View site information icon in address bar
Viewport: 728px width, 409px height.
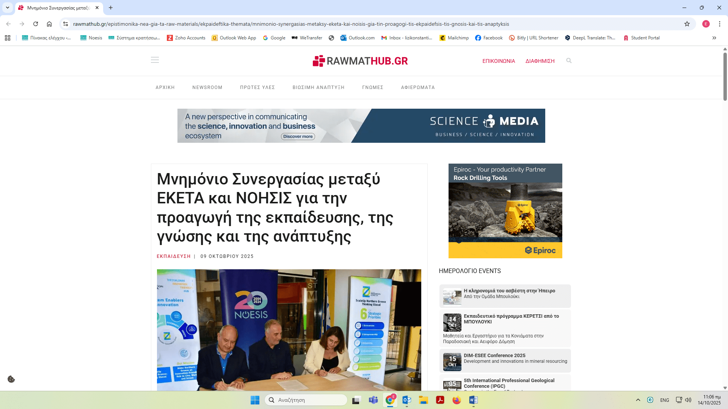point(66,24)
